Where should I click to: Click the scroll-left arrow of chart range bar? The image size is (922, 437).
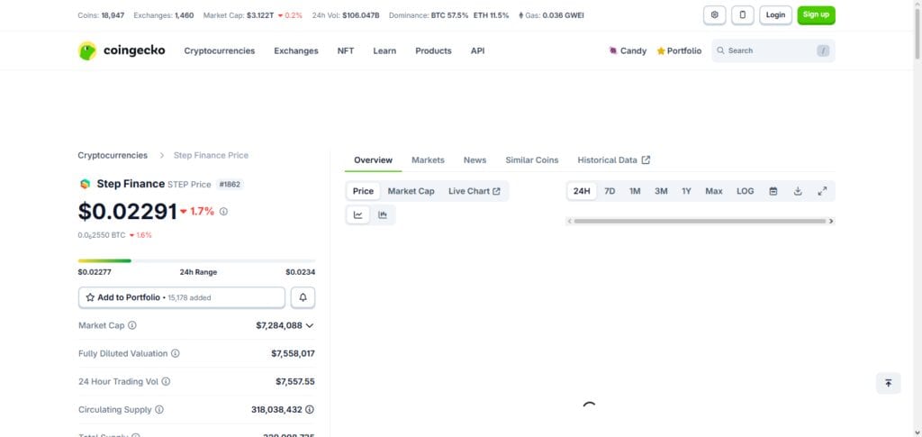pyautogui.click(x=569, y=221)
